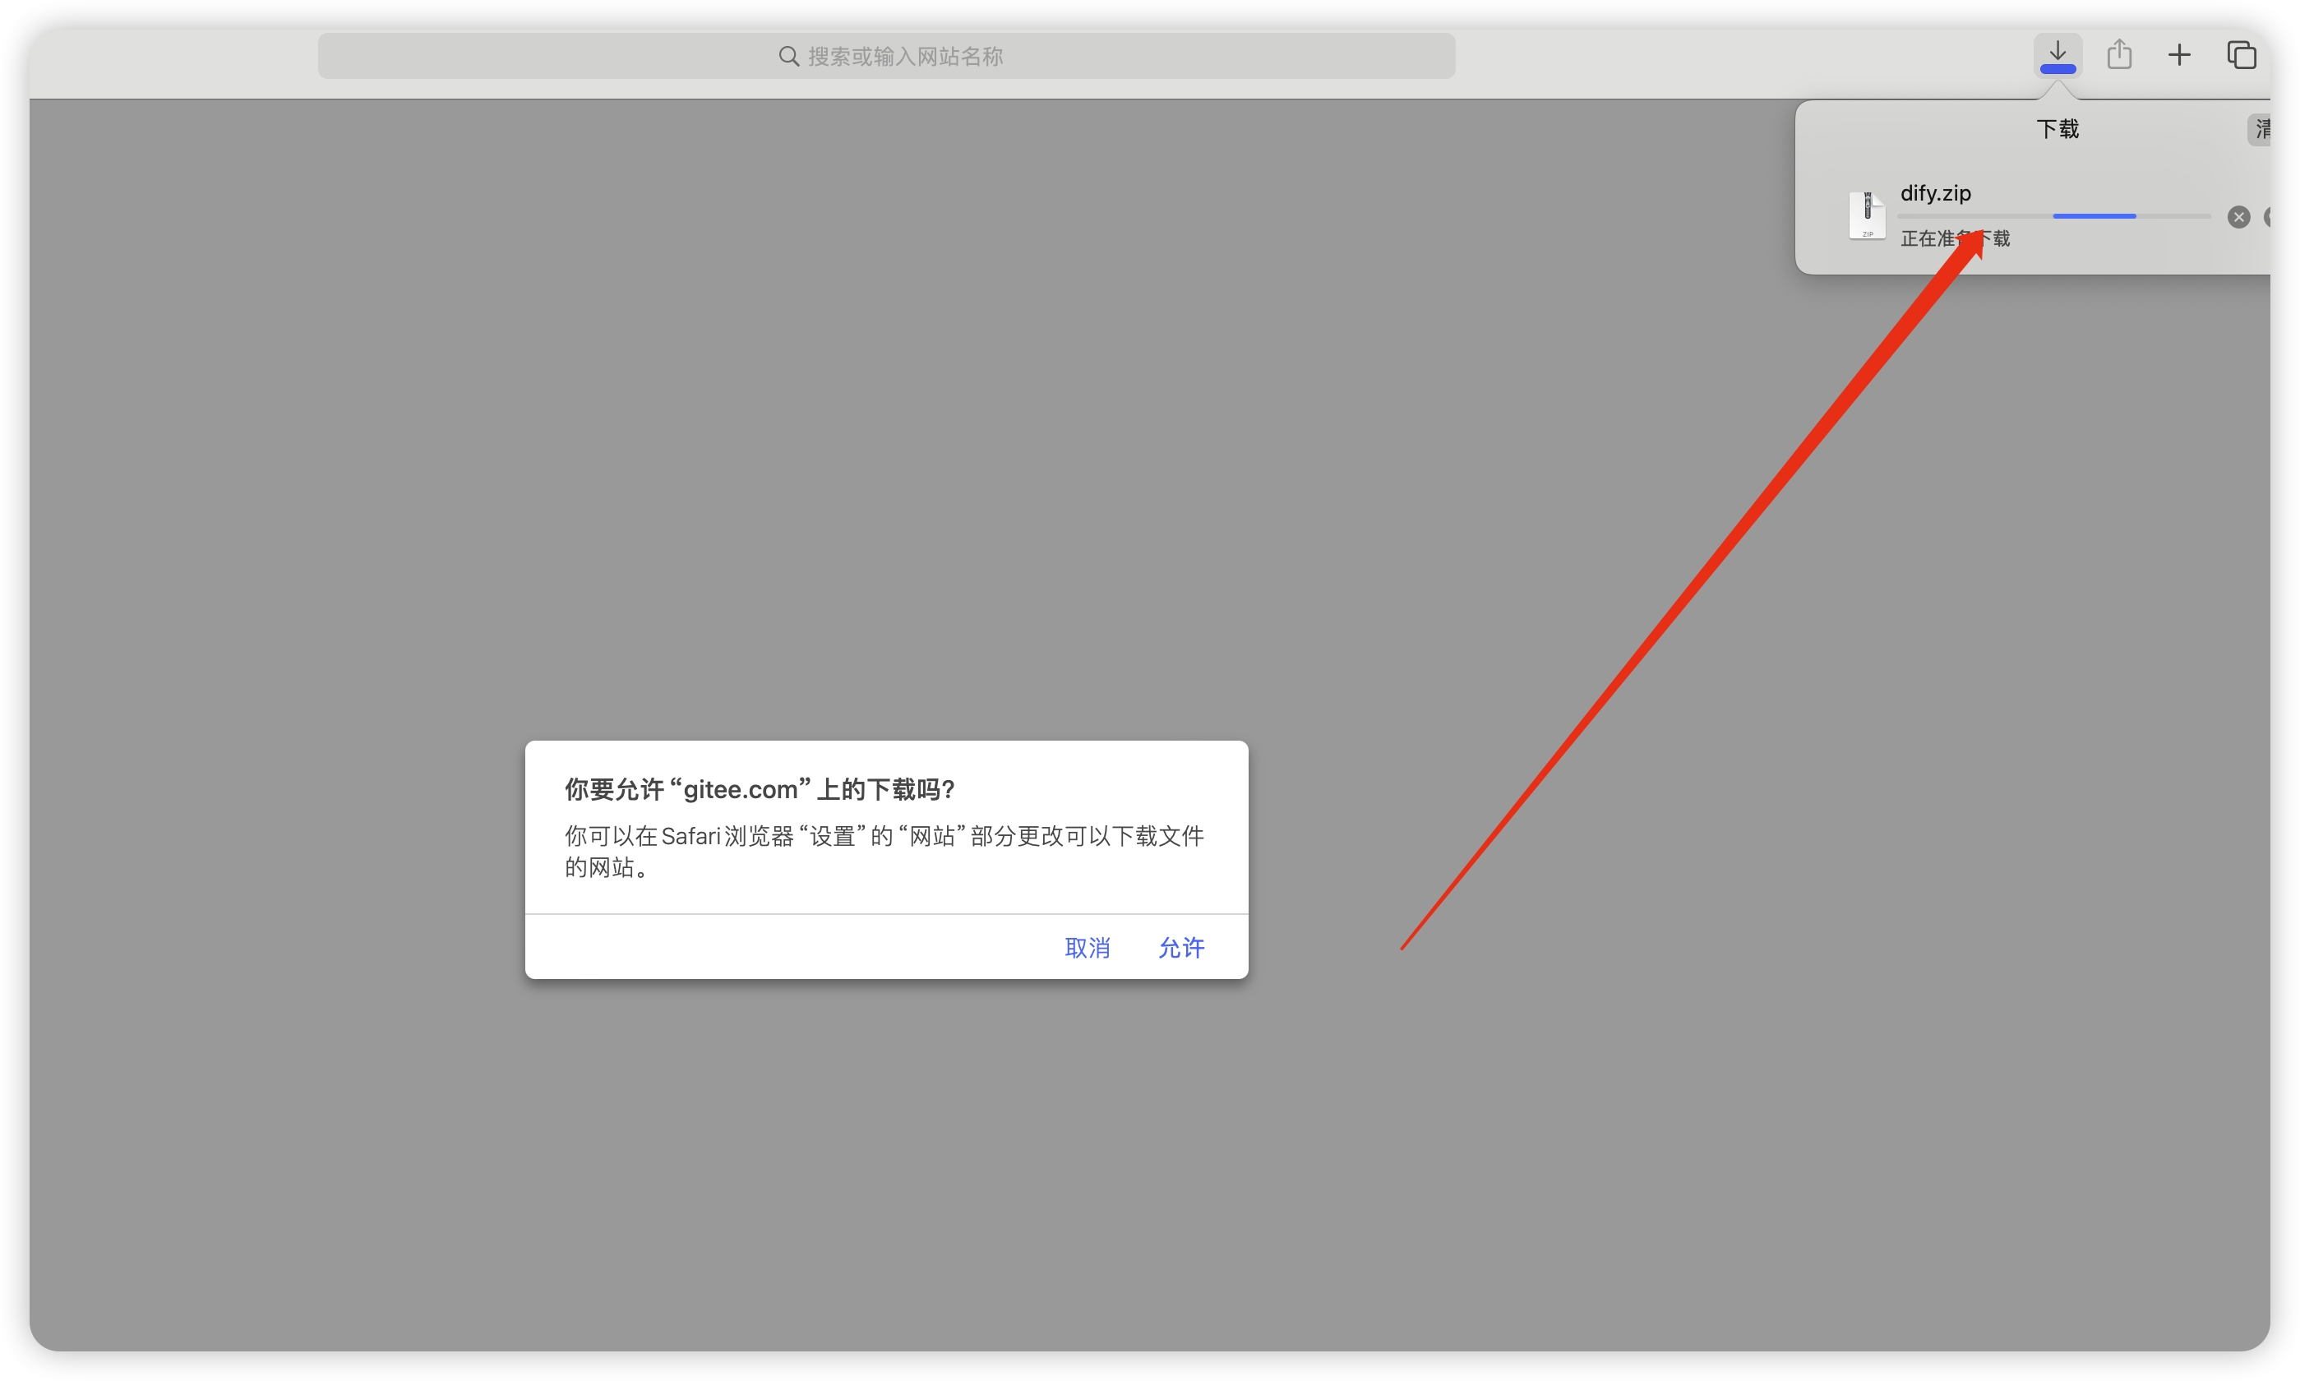2300x1381 pixels.
Task: Click the dify.zip filename label
Action: tap(1934, 193)
